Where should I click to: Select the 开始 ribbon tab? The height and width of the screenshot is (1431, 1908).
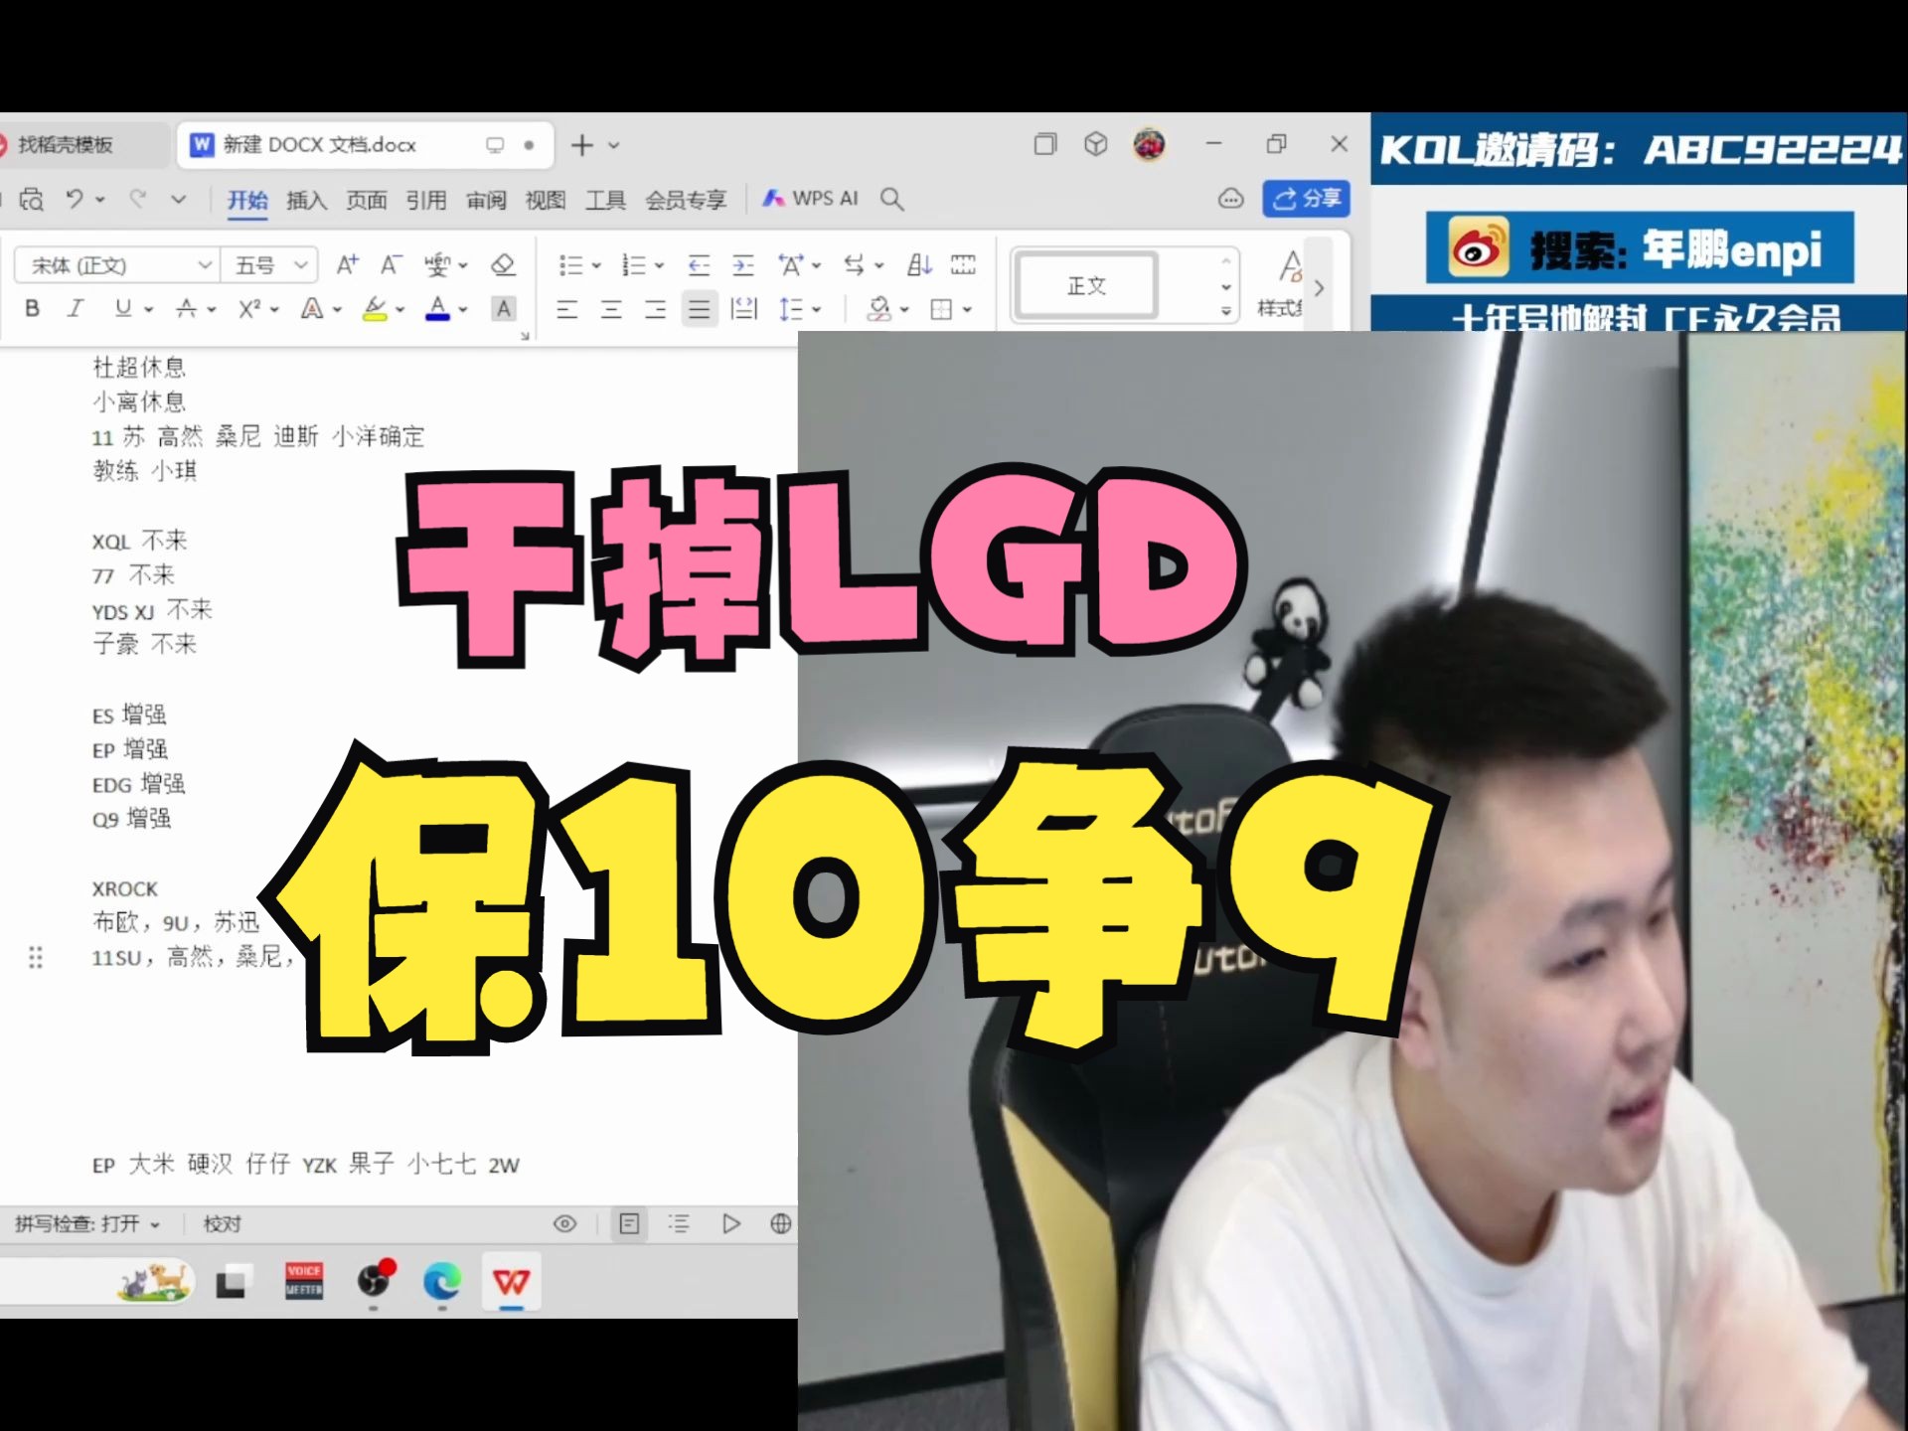coord(247,200)
